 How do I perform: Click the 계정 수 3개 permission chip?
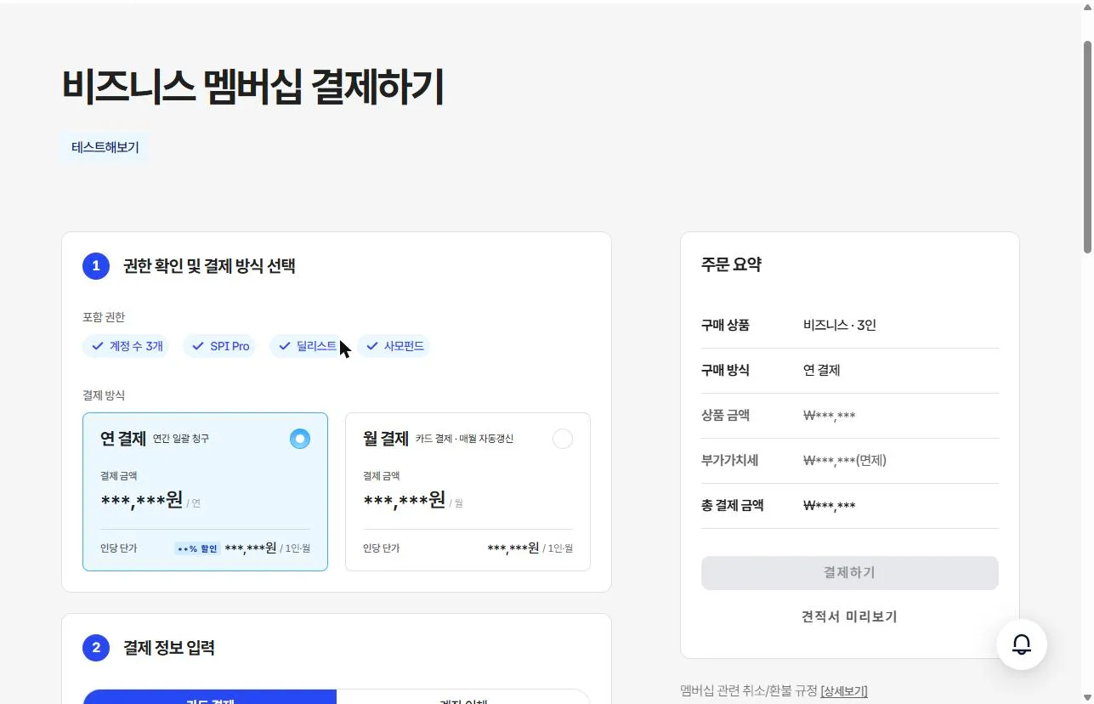126,346
